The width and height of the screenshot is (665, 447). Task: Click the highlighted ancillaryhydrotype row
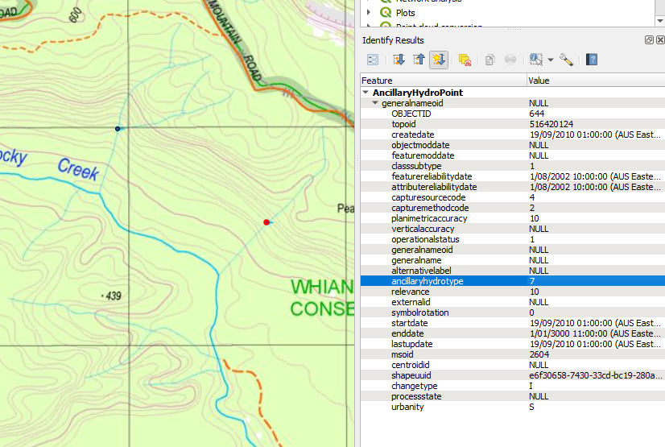click(x=513, y=281)
